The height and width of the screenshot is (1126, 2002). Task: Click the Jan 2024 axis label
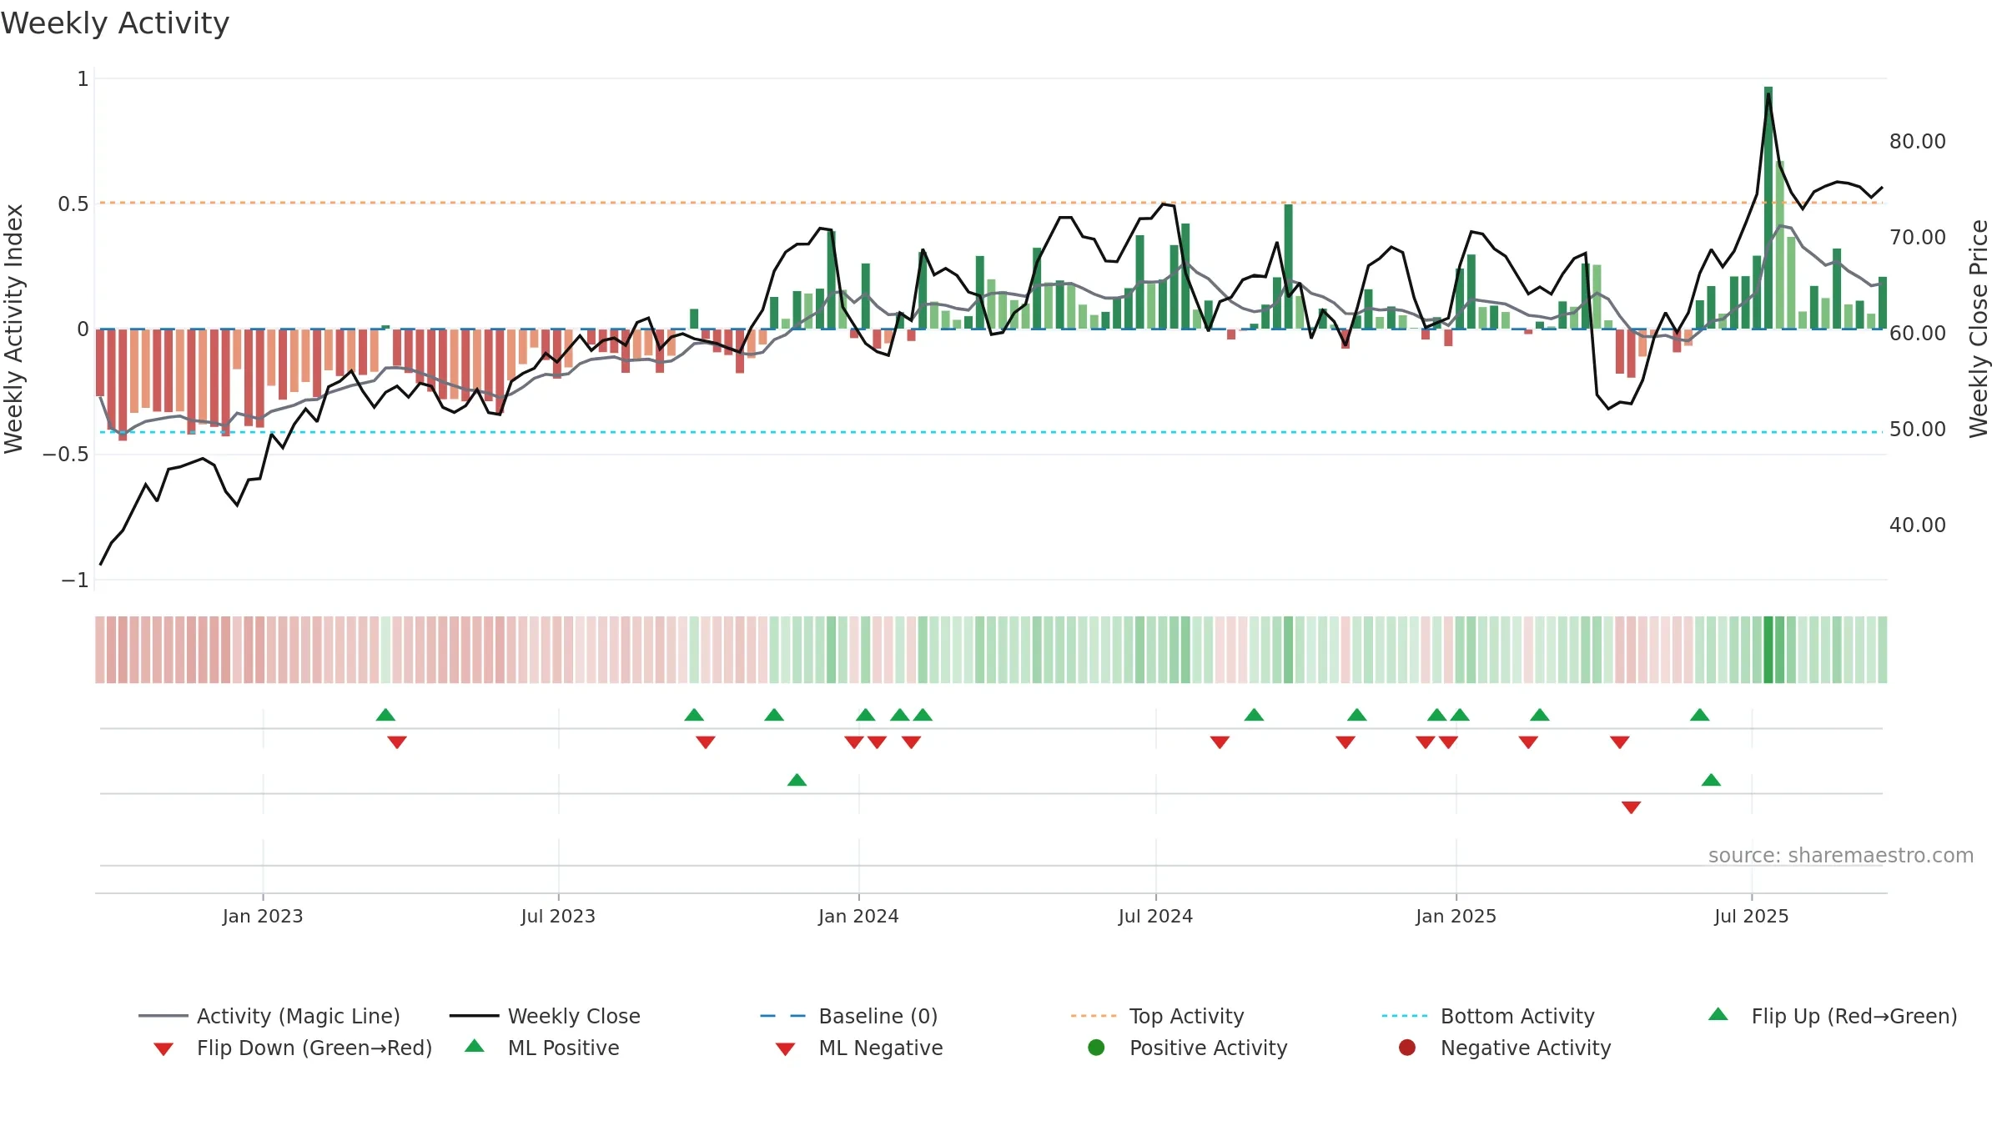pos(858,916)
